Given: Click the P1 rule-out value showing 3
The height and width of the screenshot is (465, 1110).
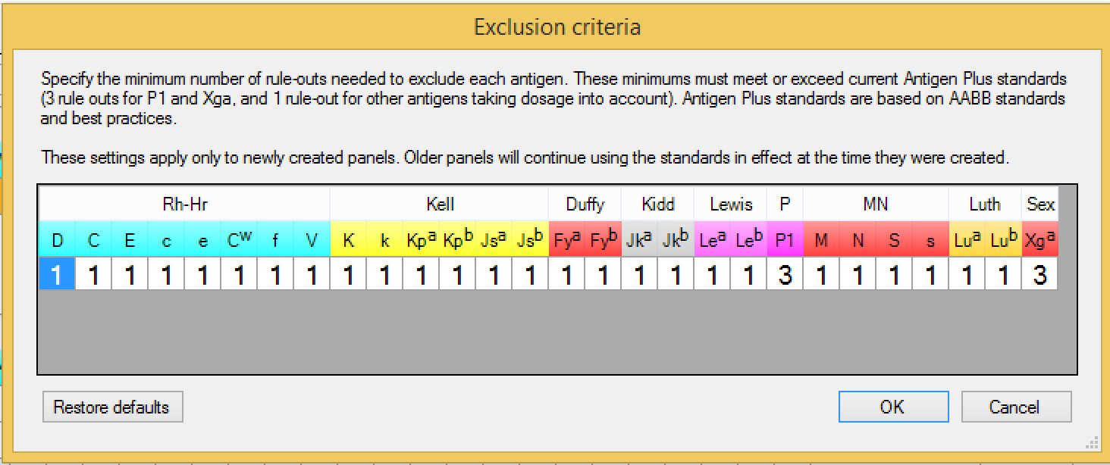Looking at the screenshot, I should [x=784, y=274].
